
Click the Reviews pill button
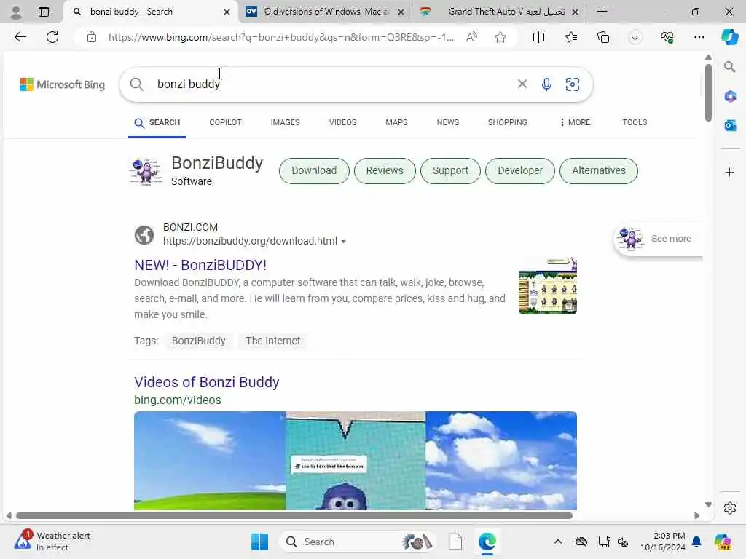click(385, 170)
